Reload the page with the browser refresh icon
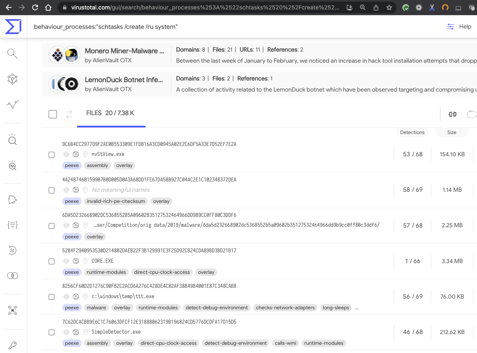 point(35,7)
